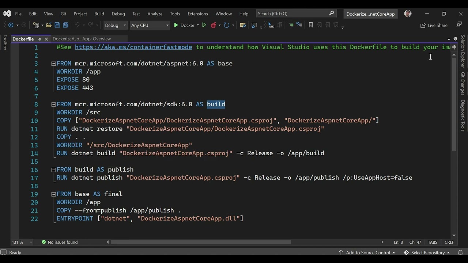Open the Git menu
The height and width of the screenshot is (263, 468).
(63, 14)
